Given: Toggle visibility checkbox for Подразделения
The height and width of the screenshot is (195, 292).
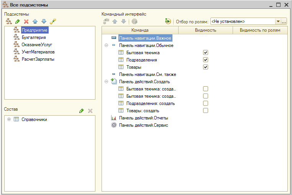Looking at the screenshot, I should 205,60.
